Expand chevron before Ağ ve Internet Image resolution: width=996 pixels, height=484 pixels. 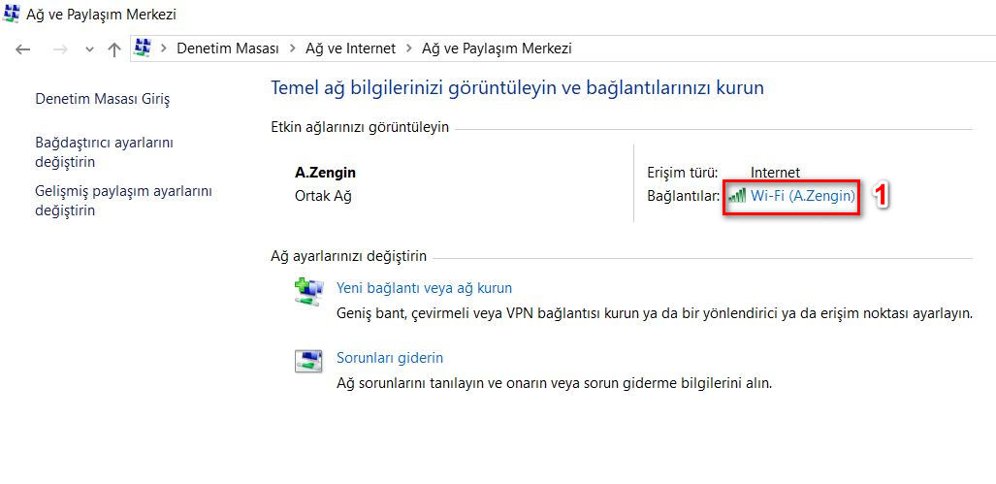click(x=292, y=48)
